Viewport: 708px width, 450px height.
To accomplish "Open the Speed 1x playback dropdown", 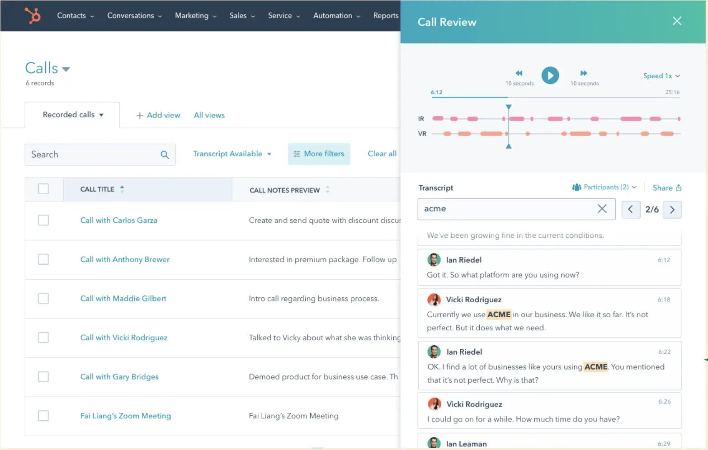I will 661,76.
